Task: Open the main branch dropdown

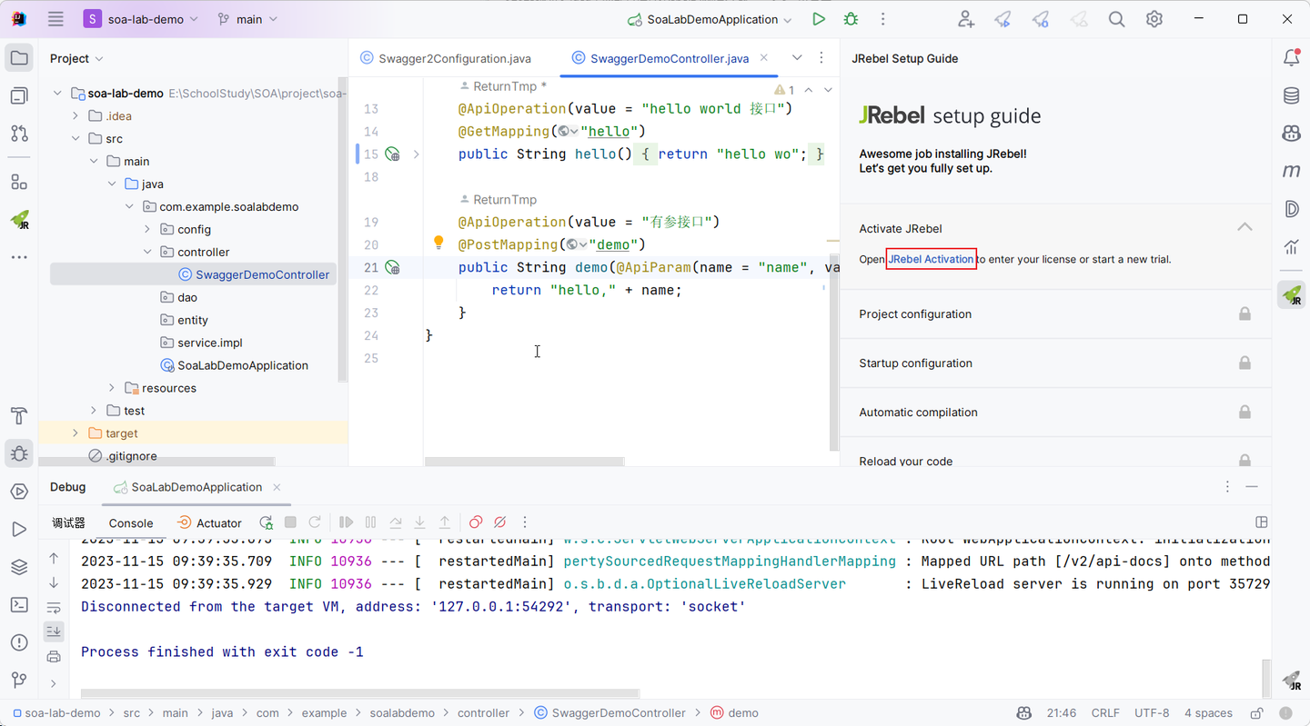Action: pos(248,19)
